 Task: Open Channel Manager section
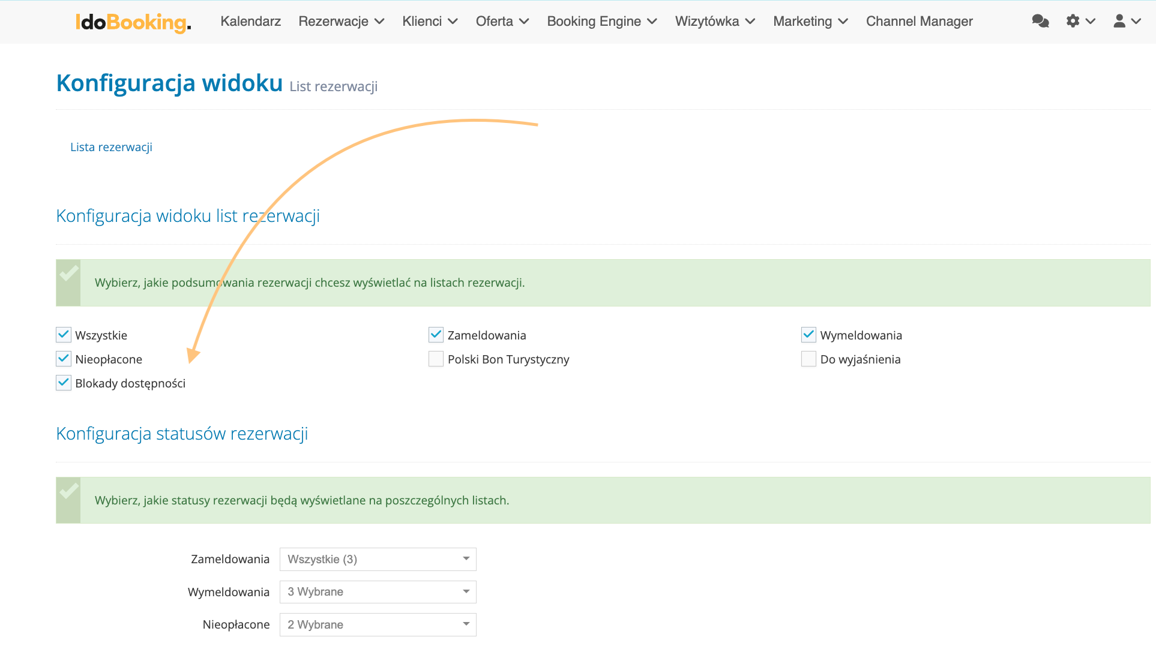pos(919,22)
